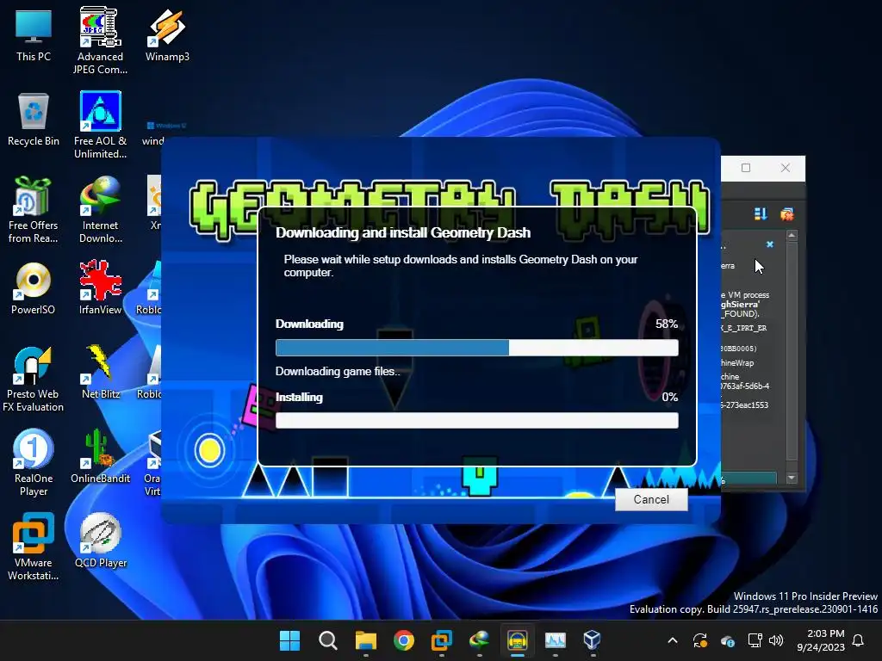Select the RealOne Player shortcut
Image resolution: width=882 pixels, height=661 pixels.
click(34, 462)
